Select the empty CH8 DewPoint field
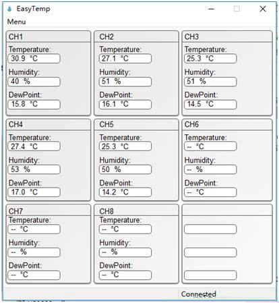This screenshot has height=303, width=279. (125, 275)
